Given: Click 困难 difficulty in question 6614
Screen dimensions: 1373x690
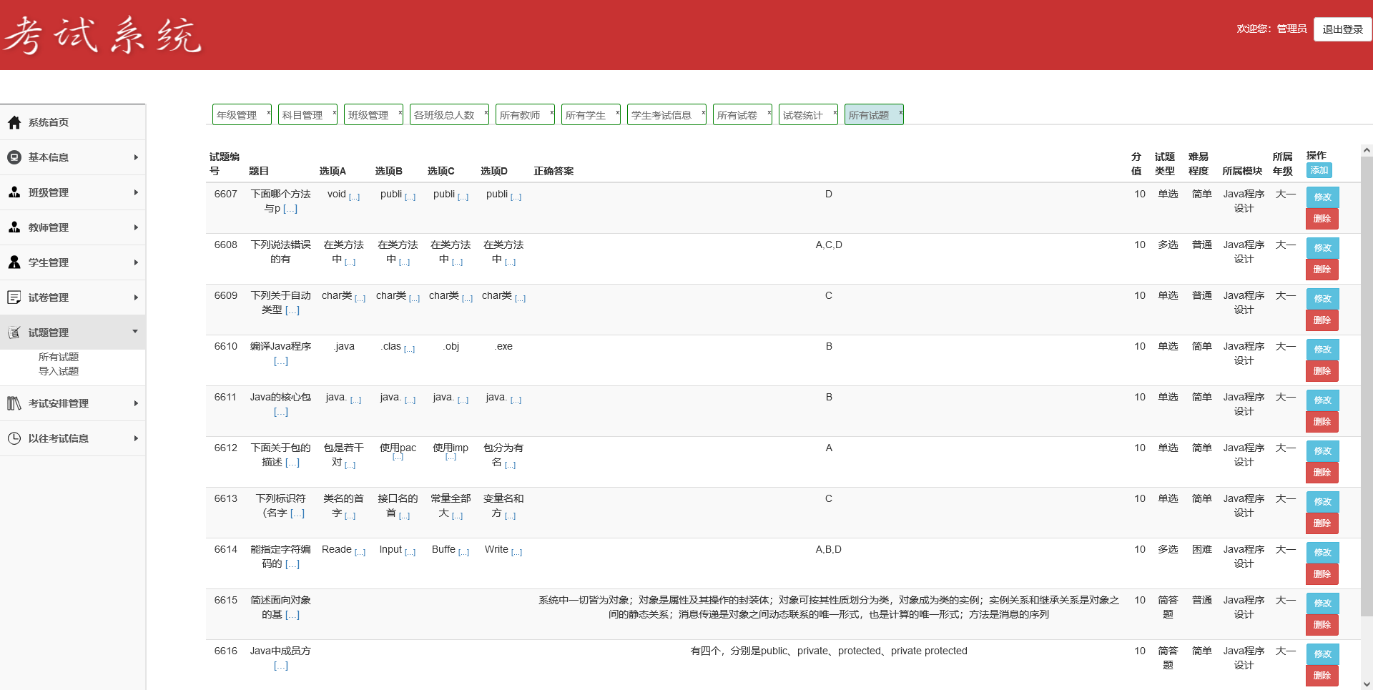Looking at the screenshot, I should tap(1202, 549).
